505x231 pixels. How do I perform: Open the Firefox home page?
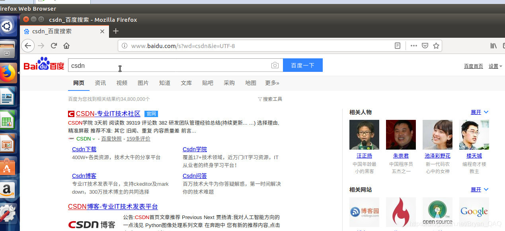coord(66,46)
